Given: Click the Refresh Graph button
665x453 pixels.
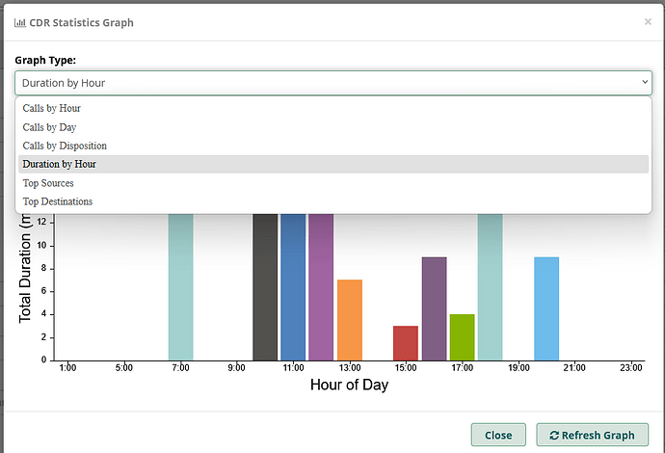Looking at the screenshot, I should [x=593, y=435].
